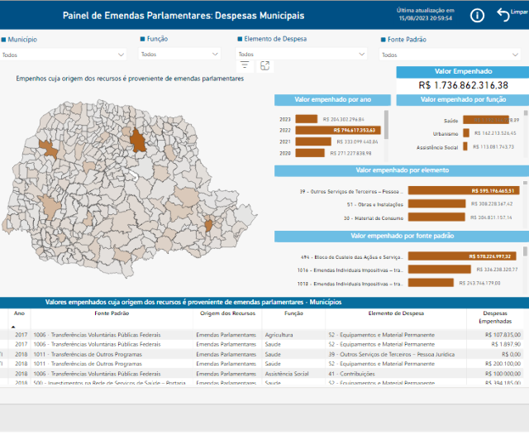Click the Limpar reset arrow icon

click(x=504, y=15)
